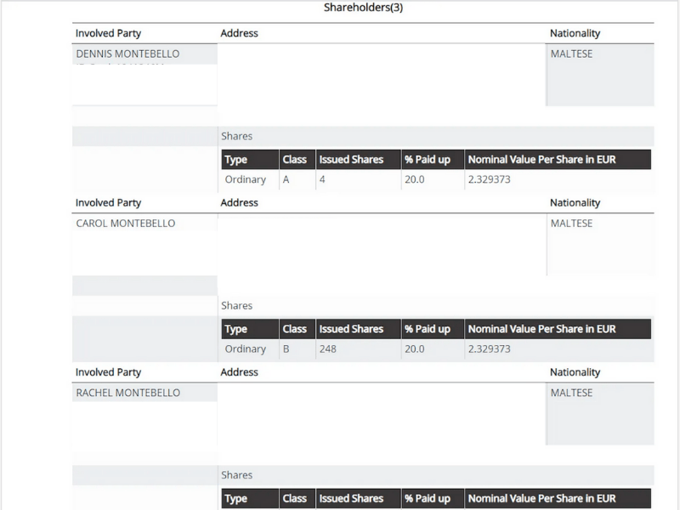680x510 pixels.
Task: Click the Issued Shares header in Carol's shares table
Action: point(351,329)
